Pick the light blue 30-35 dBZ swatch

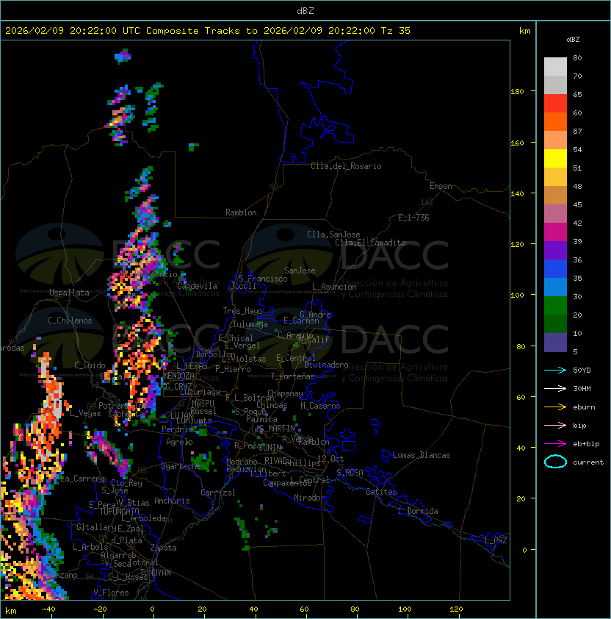[555, 287]
